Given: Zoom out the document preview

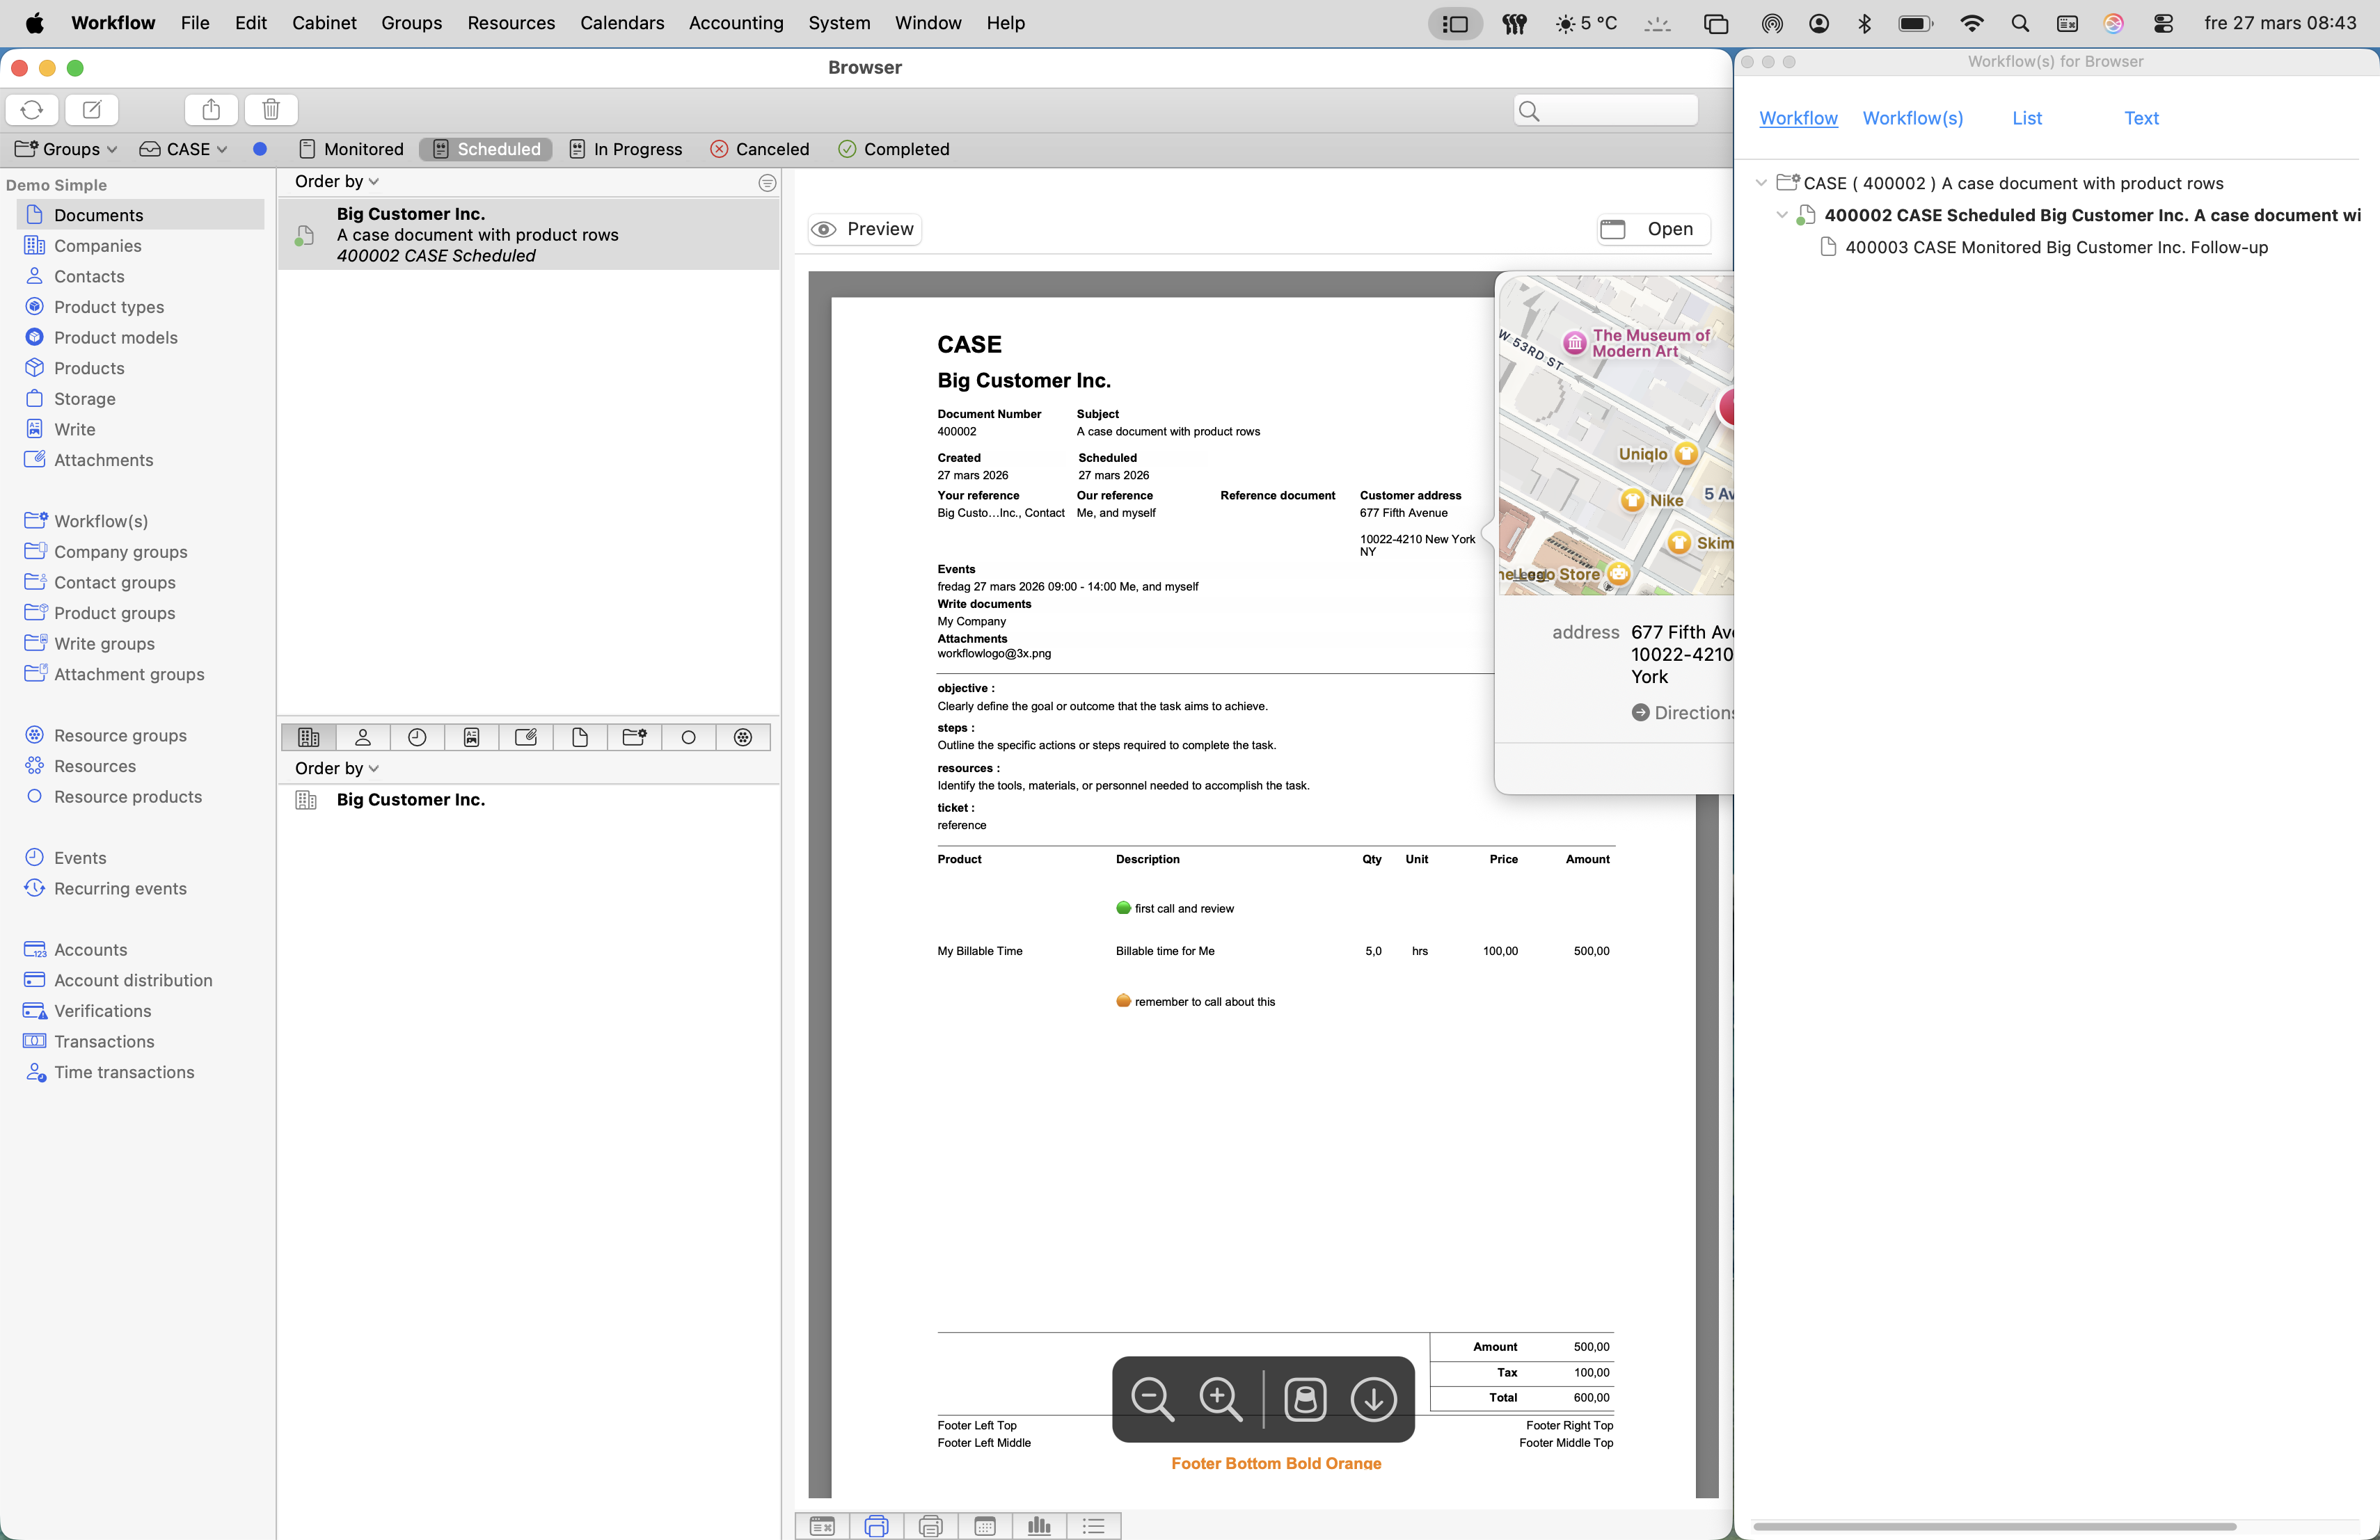Looking at the screenshot, I should pos(1152,1398).
